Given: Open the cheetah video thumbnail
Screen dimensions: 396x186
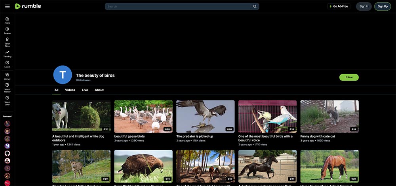Looking at the screenshot, I should (x=81, y=166).
